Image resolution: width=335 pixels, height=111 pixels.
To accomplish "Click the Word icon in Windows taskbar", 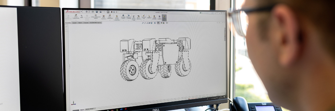I will tap(121, 109).
